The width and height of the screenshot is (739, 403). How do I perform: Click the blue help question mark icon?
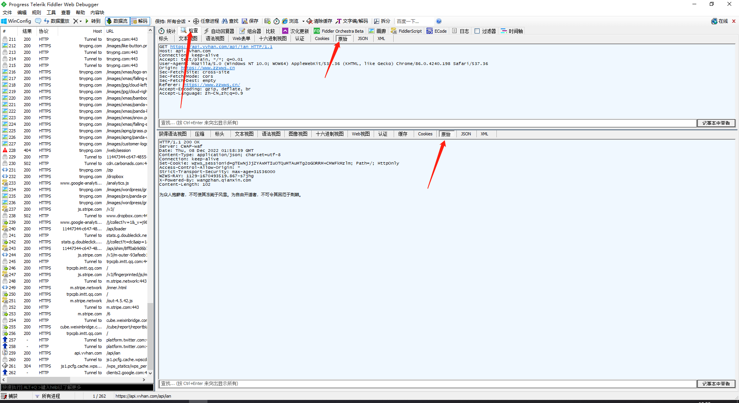tap(439, 21)
